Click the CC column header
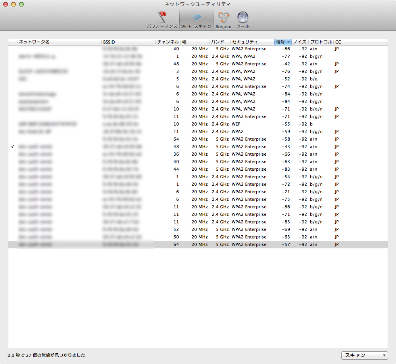 coord(338,42)
